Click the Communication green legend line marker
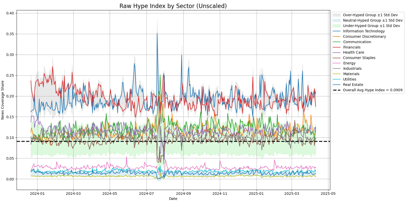The image size is (407, 201). (337, 42)
